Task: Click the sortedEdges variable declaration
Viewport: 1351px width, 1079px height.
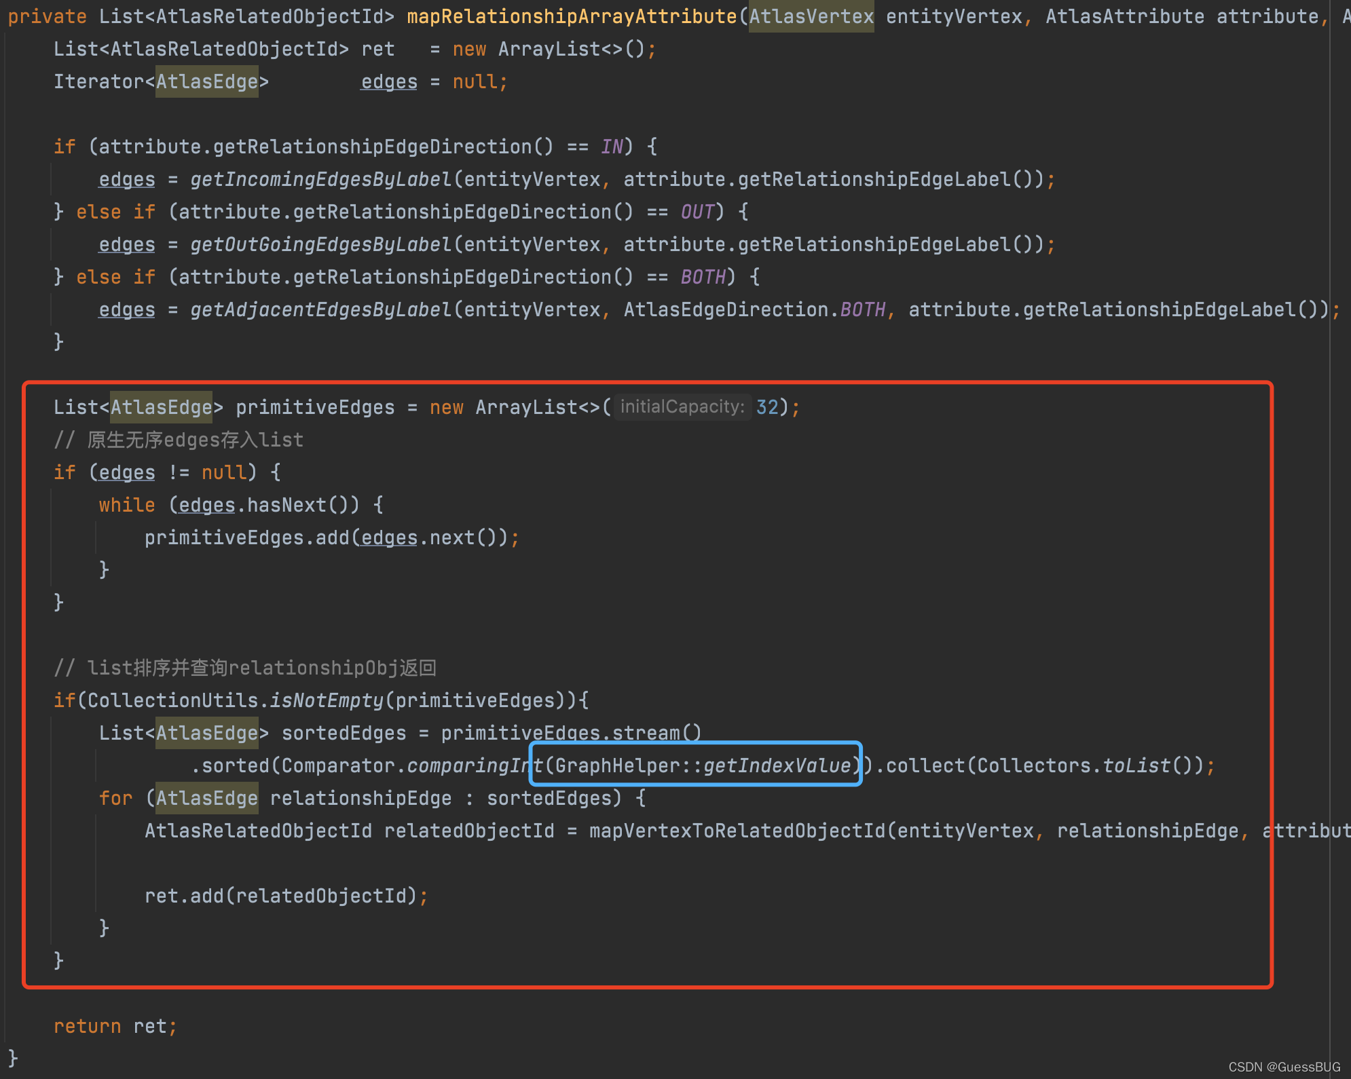Action: tap(344, 733)
